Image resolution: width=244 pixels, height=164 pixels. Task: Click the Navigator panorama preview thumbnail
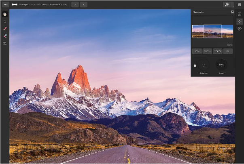click(212, 31)
